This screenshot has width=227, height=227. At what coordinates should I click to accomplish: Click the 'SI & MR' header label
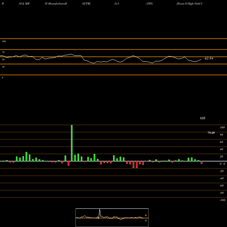[24, 4]
